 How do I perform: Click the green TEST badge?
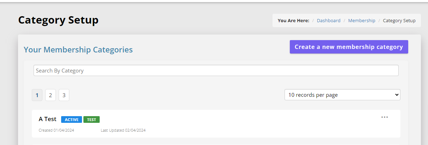[x=92, y=120]
